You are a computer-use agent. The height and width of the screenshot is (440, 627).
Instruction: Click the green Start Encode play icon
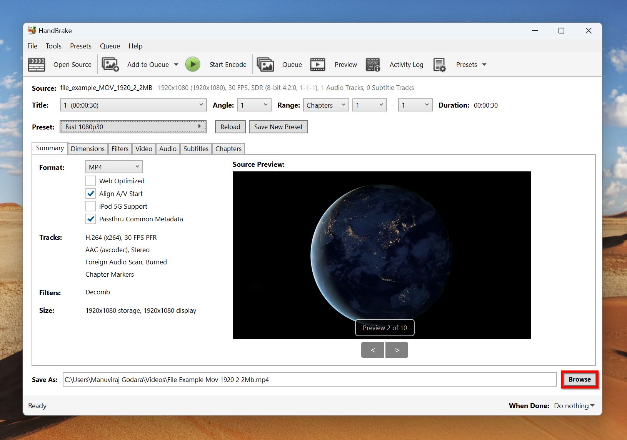(193, 64)
